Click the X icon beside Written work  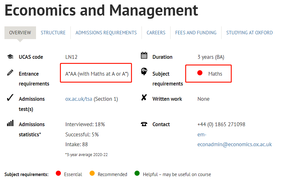tap(144, 98)
